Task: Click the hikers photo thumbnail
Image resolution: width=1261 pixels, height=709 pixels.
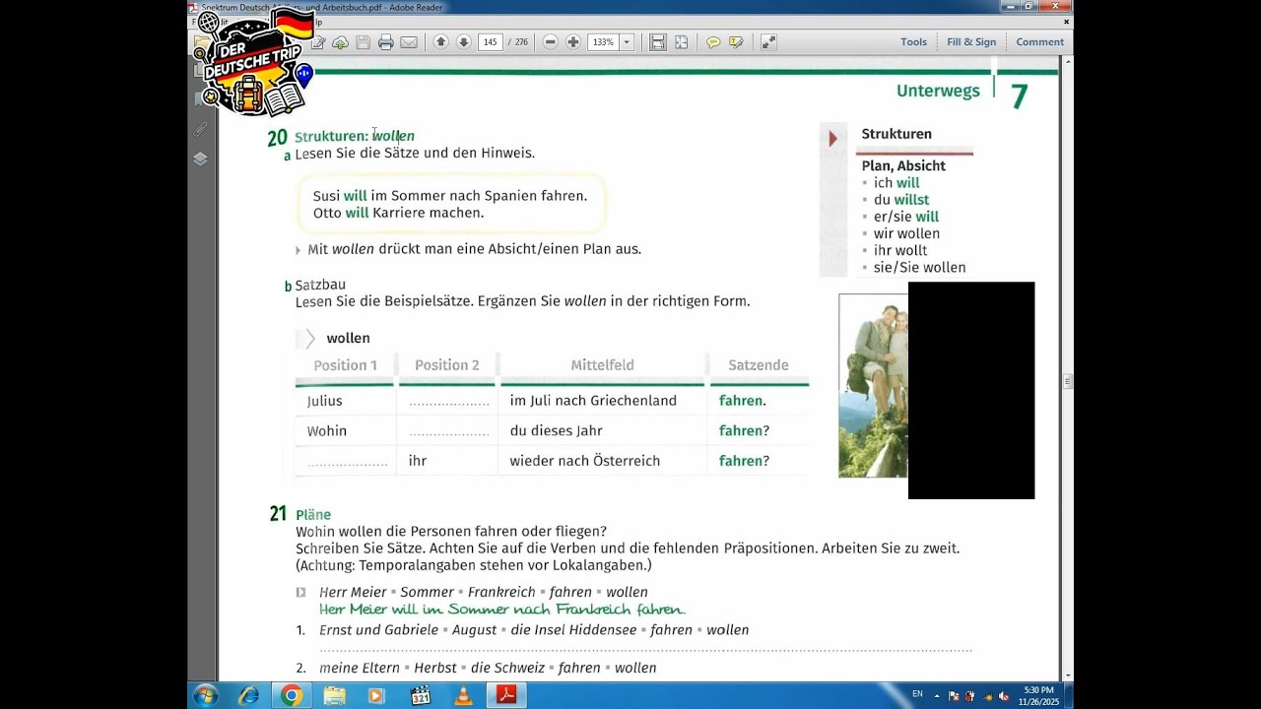Action: pos(873,386)
